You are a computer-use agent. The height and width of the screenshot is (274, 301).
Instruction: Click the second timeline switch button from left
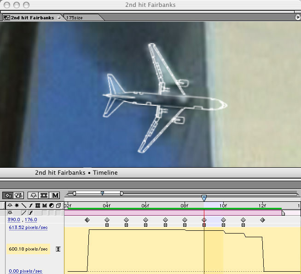click(x=18, y=195)
